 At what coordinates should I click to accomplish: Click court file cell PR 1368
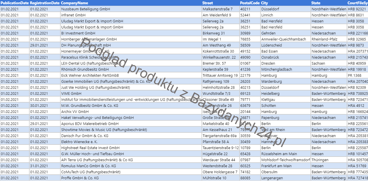pos(357,75)
